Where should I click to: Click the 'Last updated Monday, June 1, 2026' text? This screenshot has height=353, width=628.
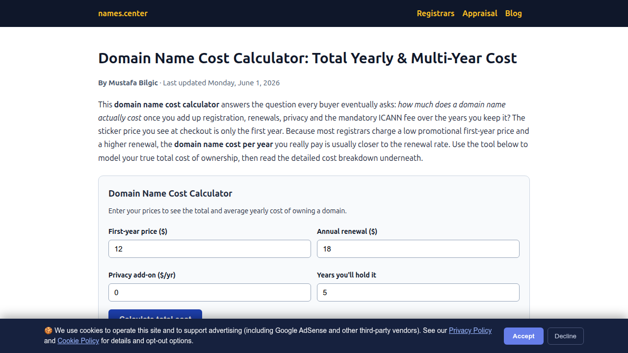click(x=221, y=83)
